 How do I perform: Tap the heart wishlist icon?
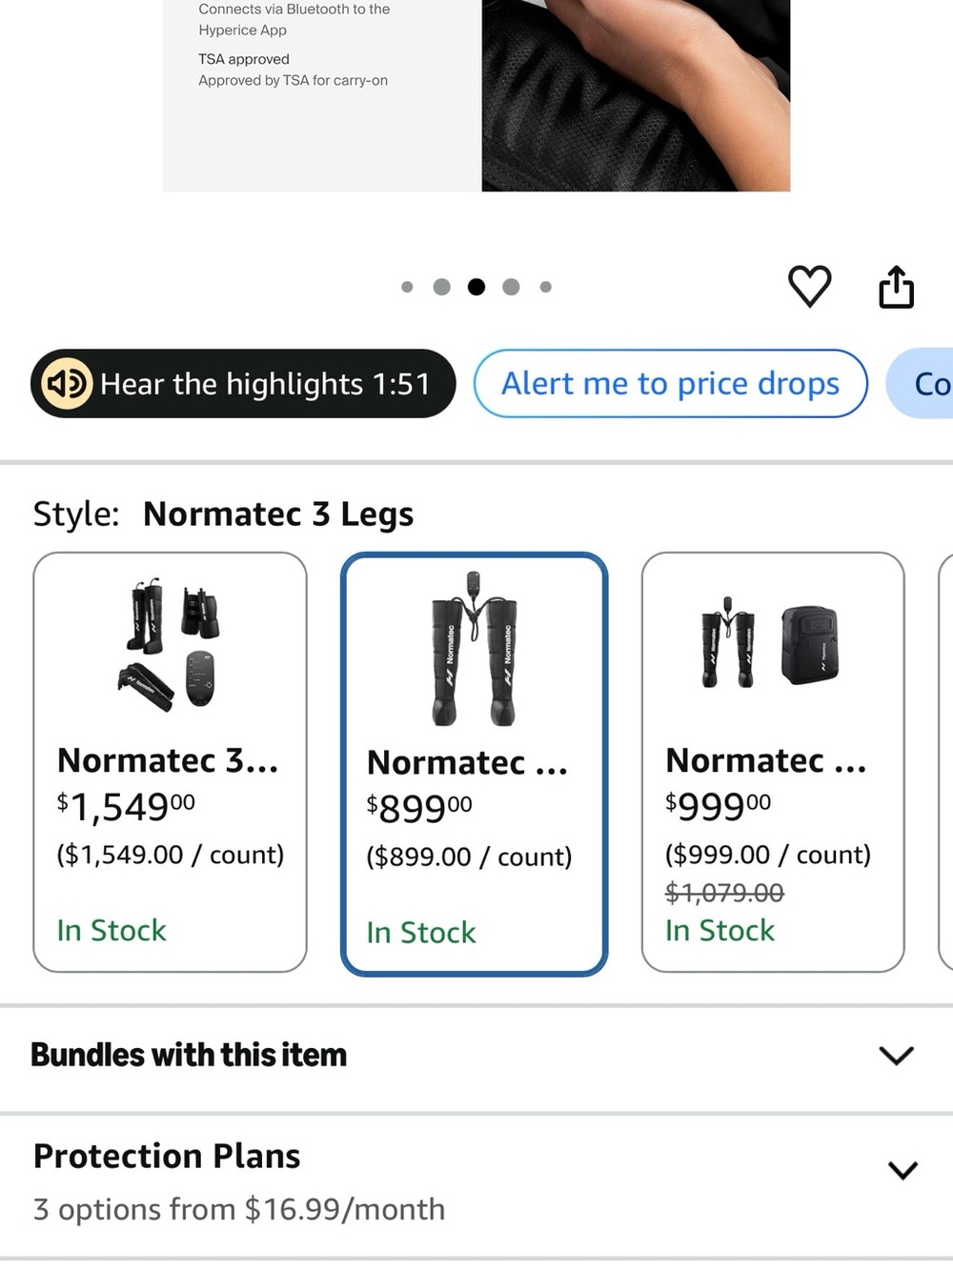(x=809, y=286)
